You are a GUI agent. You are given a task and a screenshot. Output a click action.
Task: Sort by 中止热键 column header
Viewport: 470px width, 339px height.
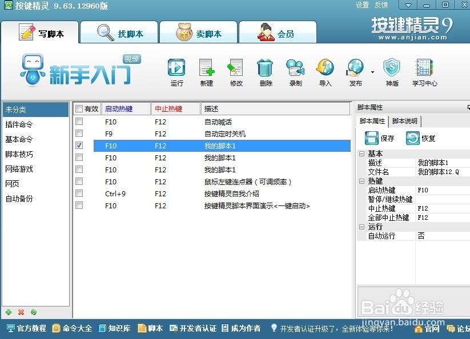pos(176,108)
